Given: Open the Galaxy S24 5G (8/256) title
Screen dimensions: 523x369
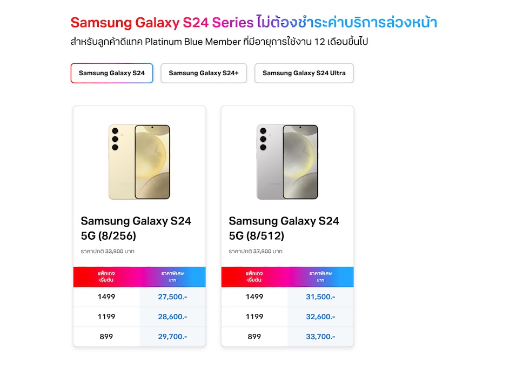Looking at the screenshot, I should pyautogui.click(x=136, y=228).
